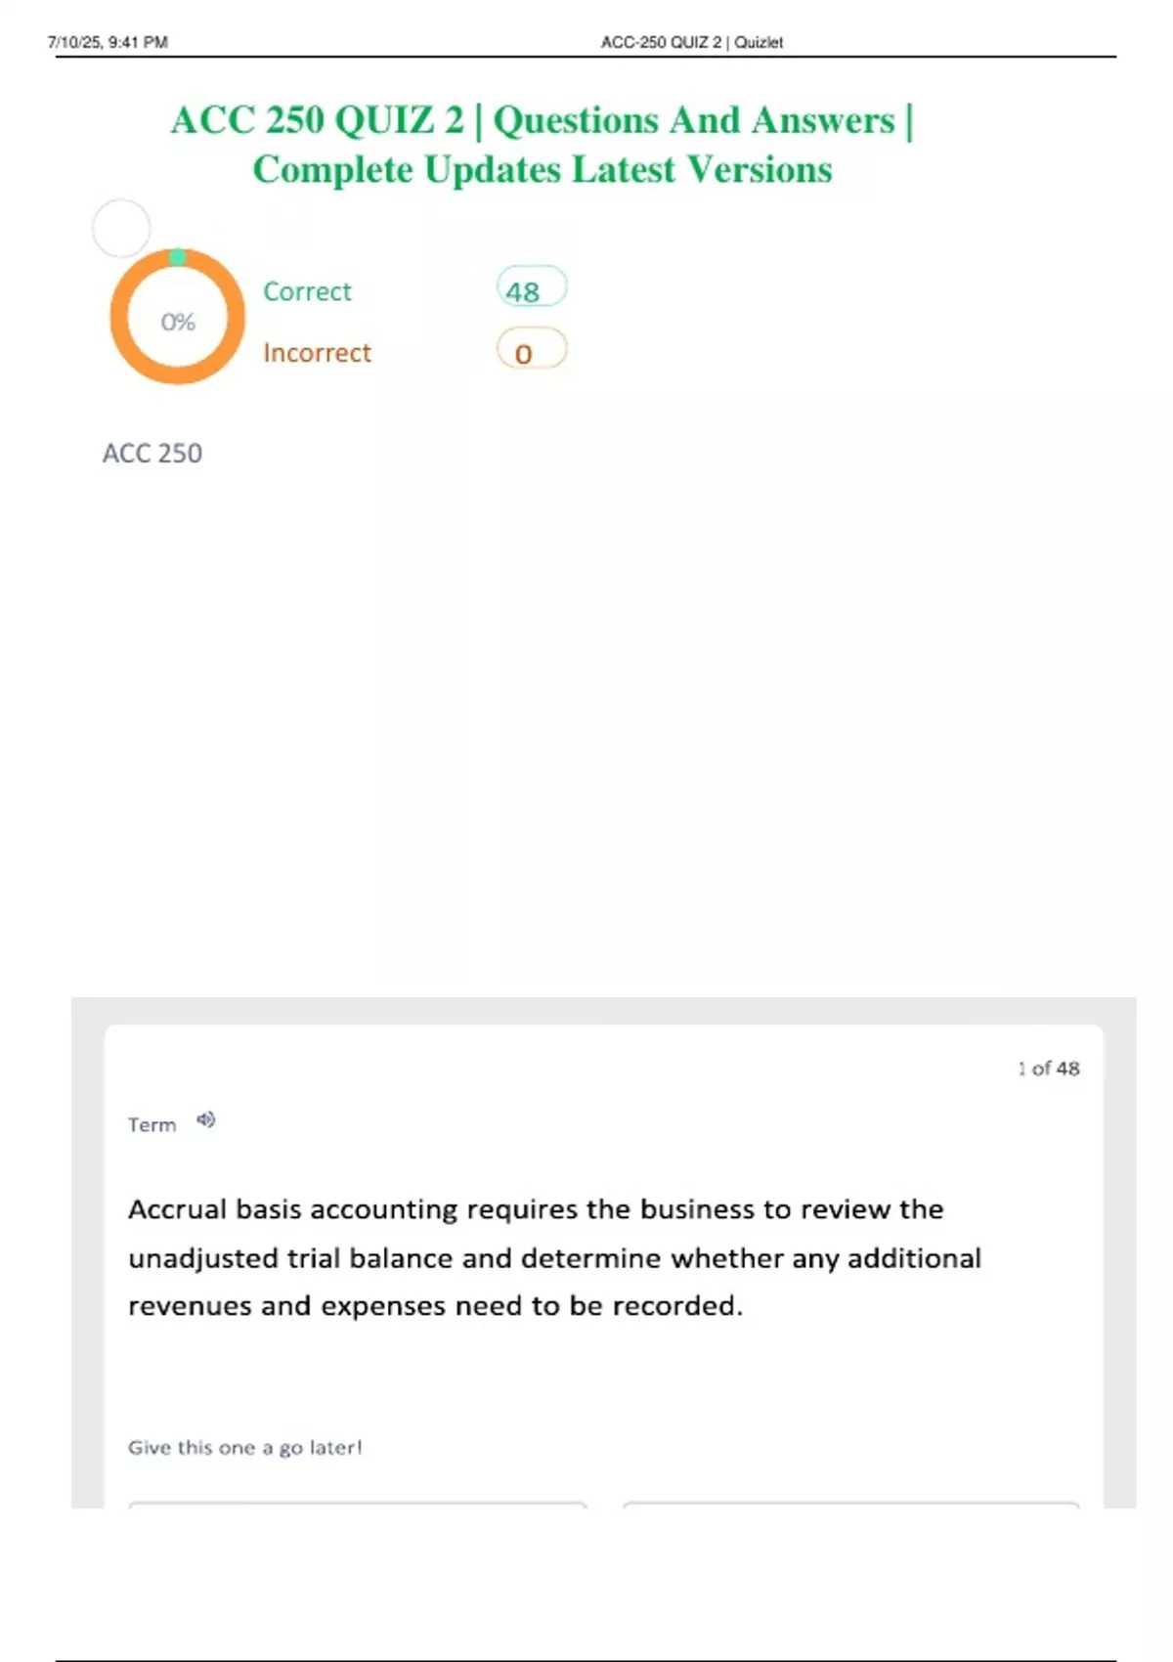Click the 0% label inside the ring
This screenshot has height=1662, width=1173.
178,322
